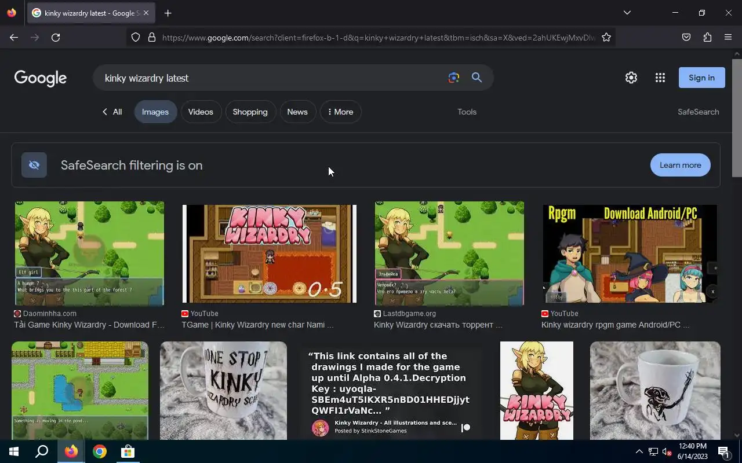Go back using the browser back arrow
This screenshot has height=463, width=742.
click(14, 37)
